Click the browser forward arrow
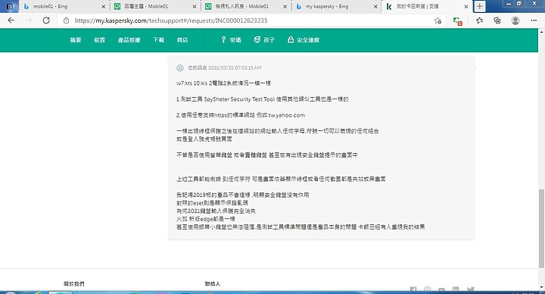The width and height of the screenshot is (545, 294). (29, 20)
